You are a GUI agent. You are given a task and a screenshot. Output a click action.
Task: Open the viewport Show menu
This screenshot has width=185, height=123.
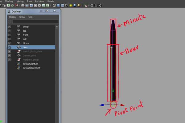(29, 1)
